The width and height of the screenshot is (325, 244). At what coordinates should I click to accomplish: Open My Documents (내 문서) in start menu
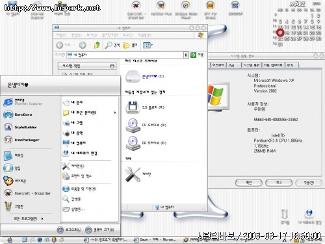[73, 102]
